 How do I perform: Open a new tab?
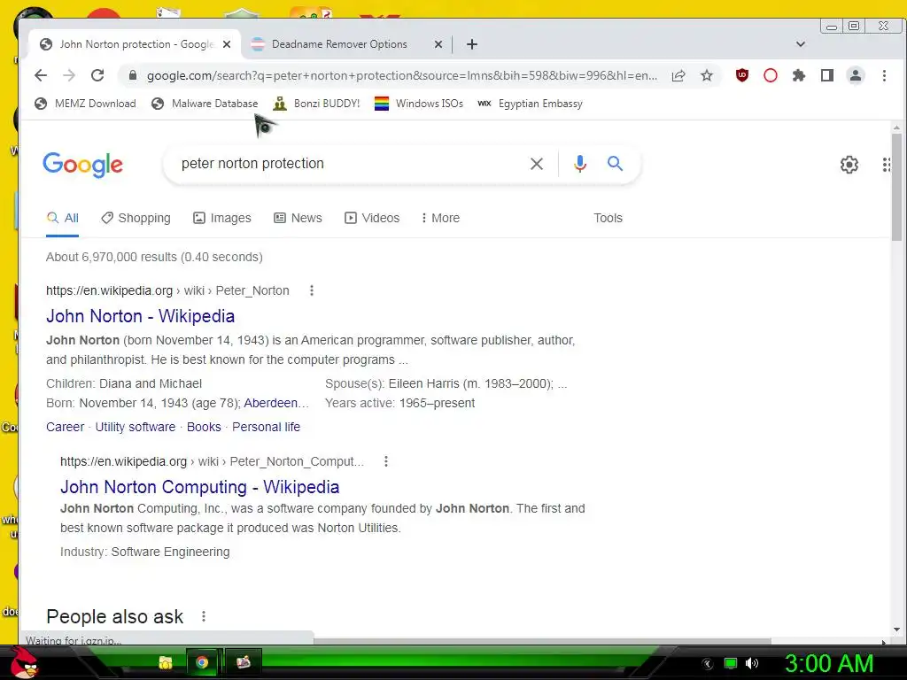click(x=472, y=44)
